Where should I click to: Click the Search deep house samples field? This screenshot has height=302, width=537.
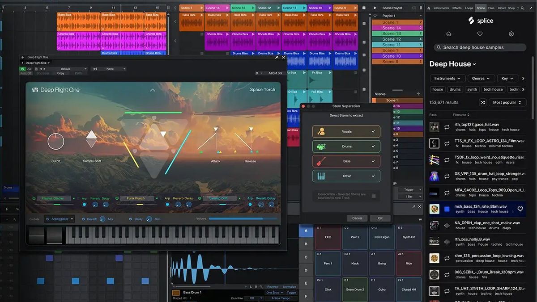tap(480, 47)
